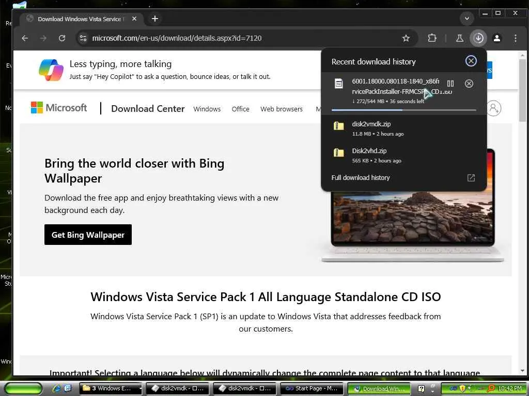Open the green Start button
Viewport: 529px width, 396px height.
(23, 389)
